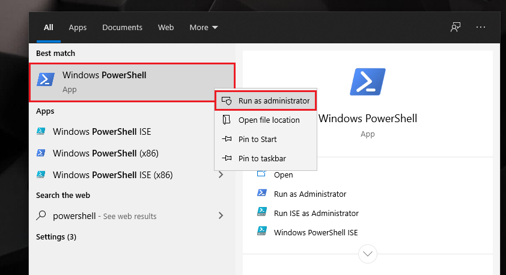Click Open in the right preview pane
The image size is (506, 275).
click(283, 175)
